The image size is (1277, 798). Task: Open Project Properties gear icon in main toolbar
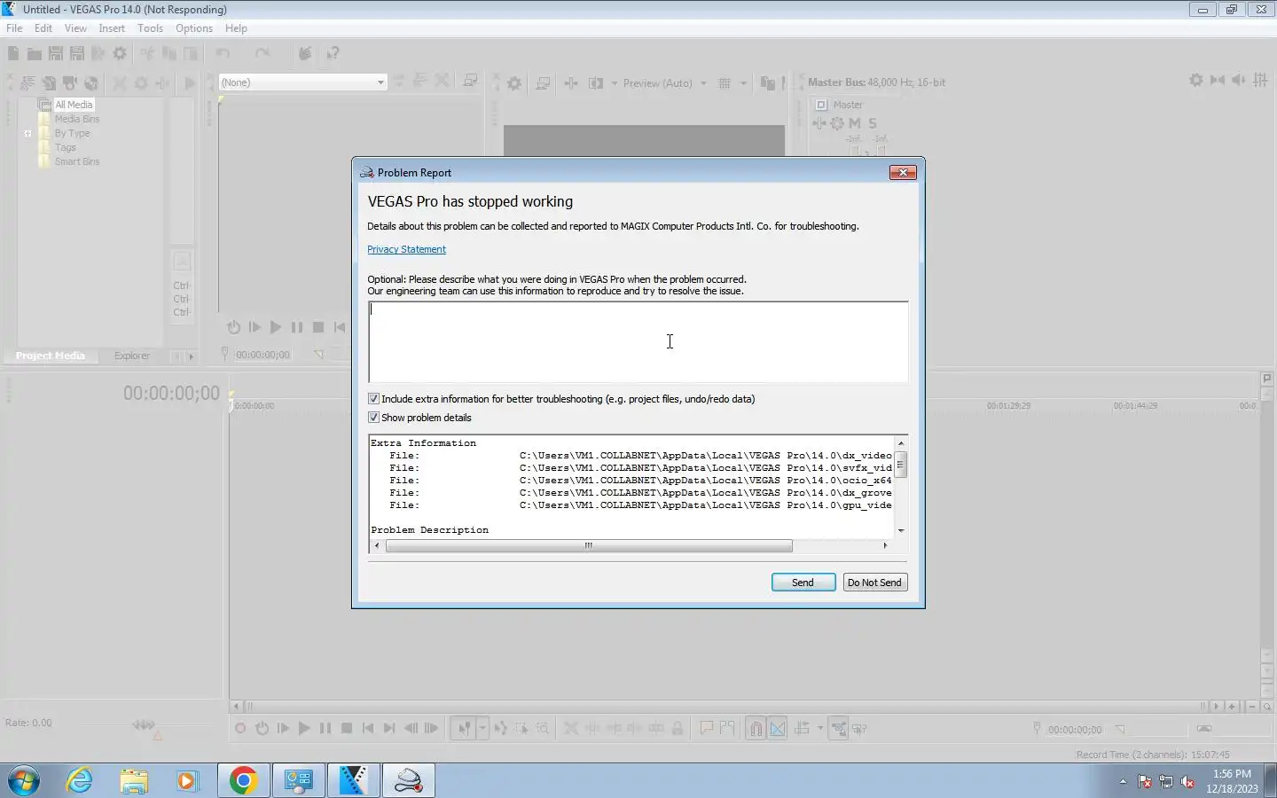coord(120,54)
